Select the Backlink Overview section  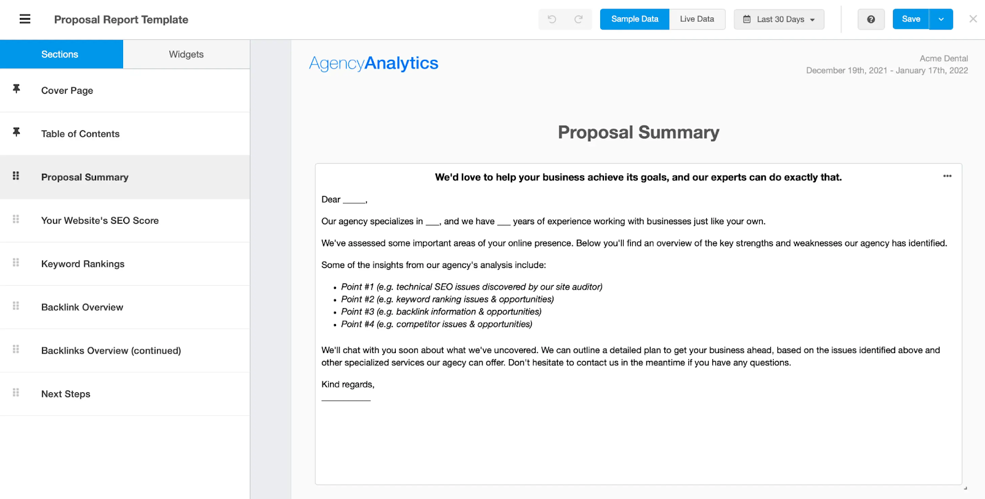point(82,307)
